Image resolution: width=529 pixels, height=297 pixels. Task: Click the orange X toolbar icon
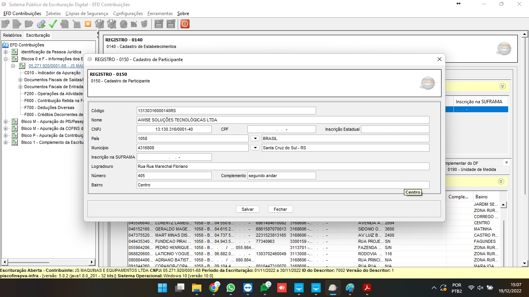[88, 24]
